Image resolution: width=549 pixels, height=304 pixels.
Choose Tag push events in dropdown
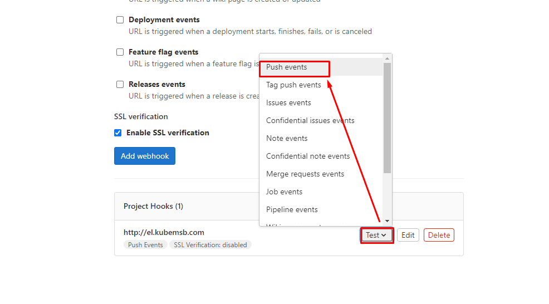click(x=321, y=85)
